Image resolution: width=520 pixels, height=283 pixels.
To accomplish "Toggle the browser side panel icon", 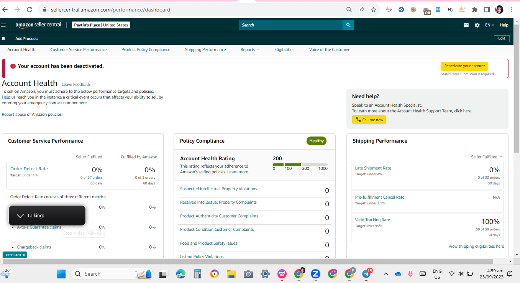I will [487, 10].
